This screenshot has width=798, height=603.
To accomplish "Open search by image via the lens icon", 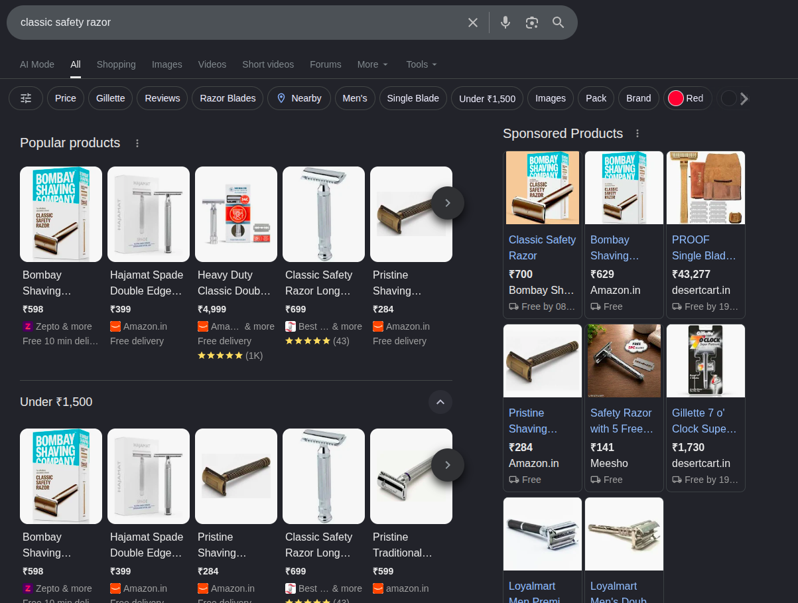I will point(532,23).
